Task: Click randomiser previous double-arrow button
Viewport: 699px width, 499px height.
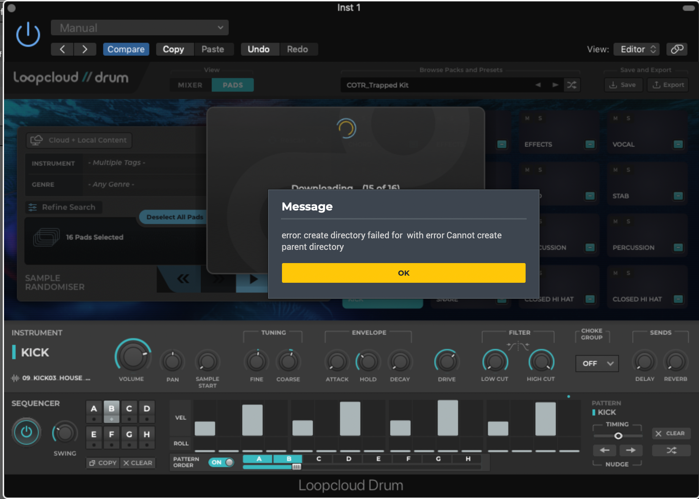Action: [x=183, y=279]
